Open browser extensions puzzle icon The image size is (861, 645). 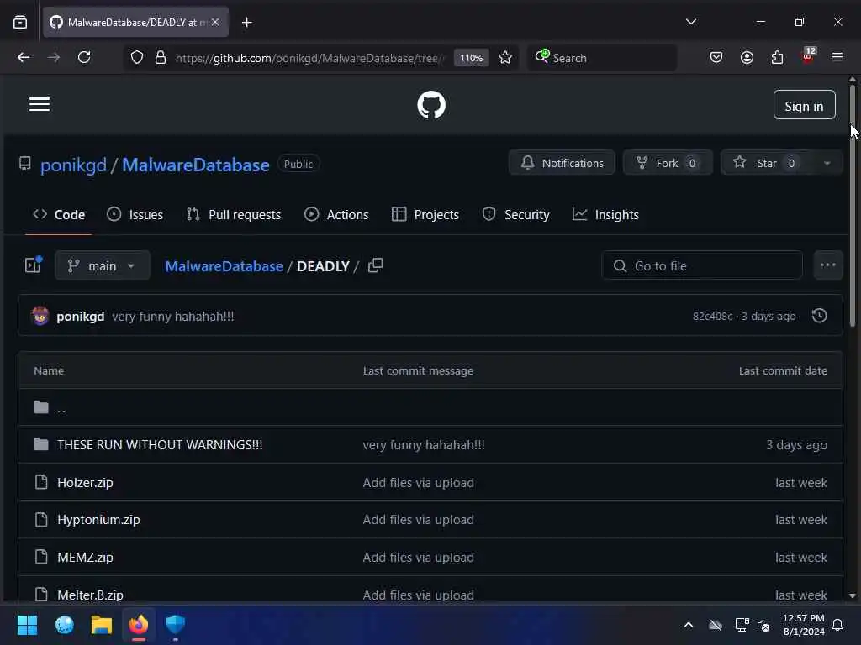(x=777, y=58)
